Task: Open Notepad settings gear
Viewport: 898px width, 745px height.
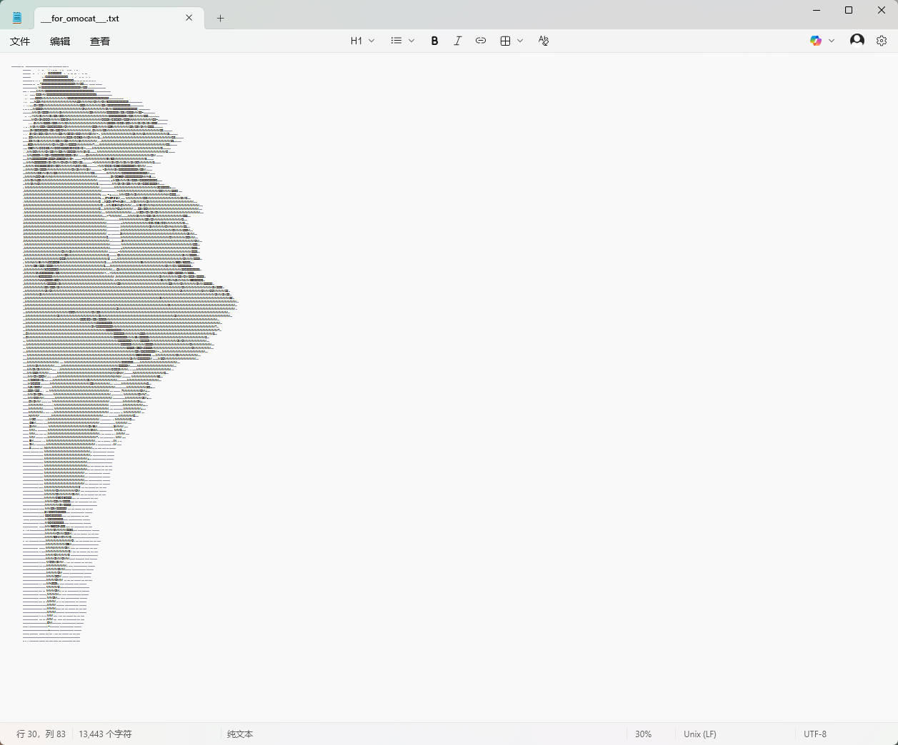Action: click(882, 41)
